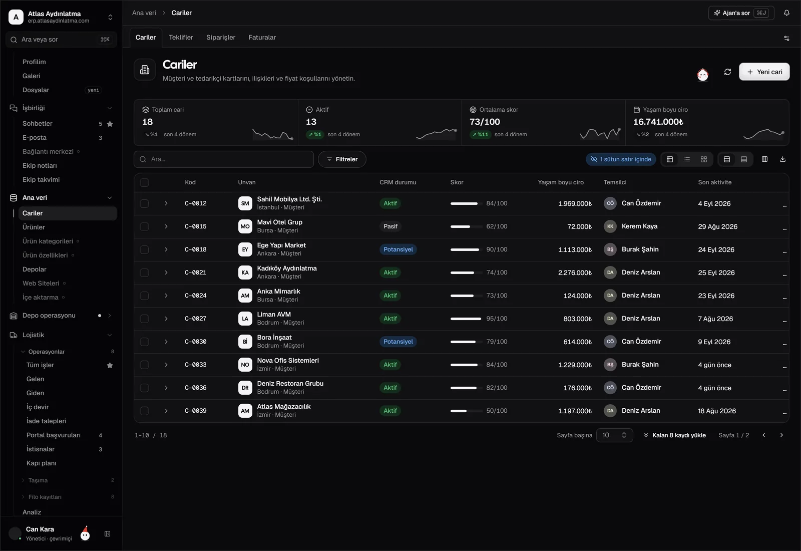The height and width of the screenshot is (551, 801).
Task: Tick the checkbox for C-0012 row
Action: pyautogui.click(x=144, y=203)
